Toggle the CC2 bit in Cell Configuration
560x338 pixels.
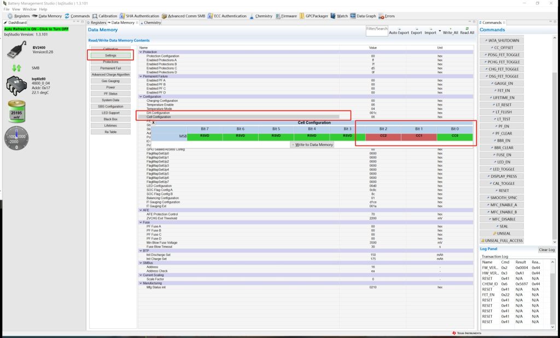click(383, 135)
